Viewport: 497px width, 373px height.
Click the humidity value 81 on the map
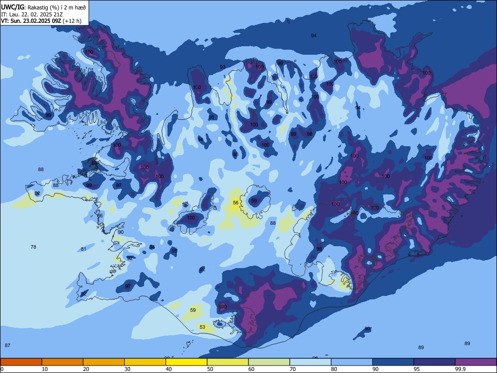83,249
